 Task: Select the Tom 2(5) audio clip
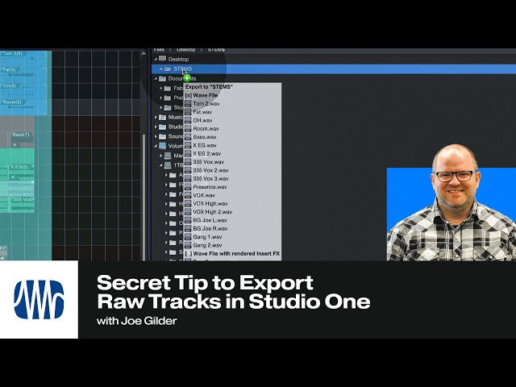pos(23,58)
